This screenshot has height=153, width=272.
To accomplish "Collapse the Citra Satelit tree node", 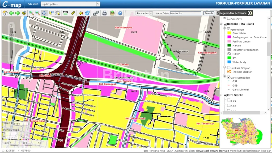I will coord(221,95).
